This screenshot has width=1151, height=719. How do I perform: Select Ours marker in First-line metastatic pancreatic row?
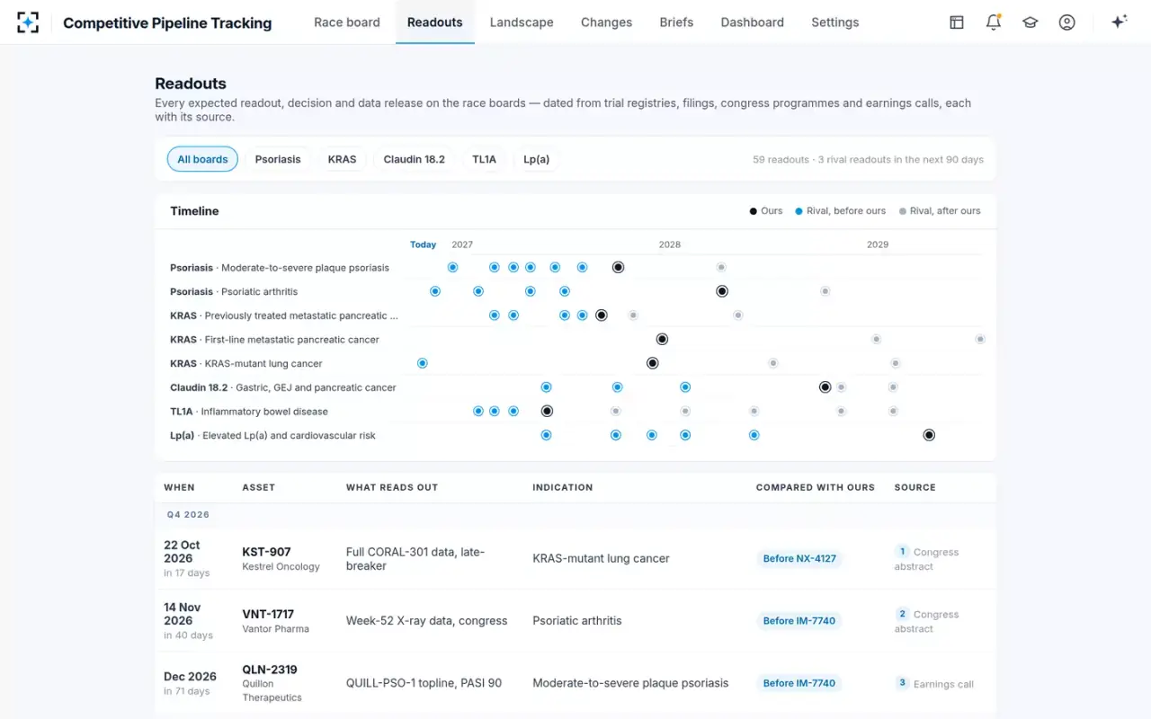[x=662, y=339]
